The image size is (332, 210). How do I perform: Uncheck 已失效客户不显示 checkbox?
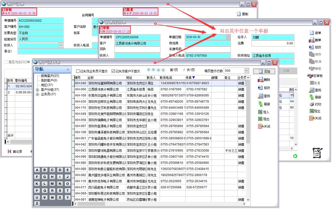coord(113,71)
